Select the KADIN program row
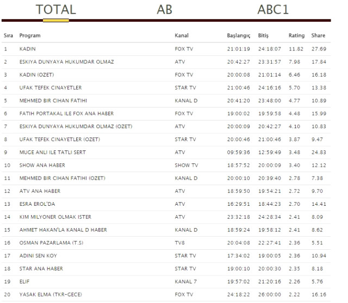The image size is (348, 303). (x=166, y=49)
